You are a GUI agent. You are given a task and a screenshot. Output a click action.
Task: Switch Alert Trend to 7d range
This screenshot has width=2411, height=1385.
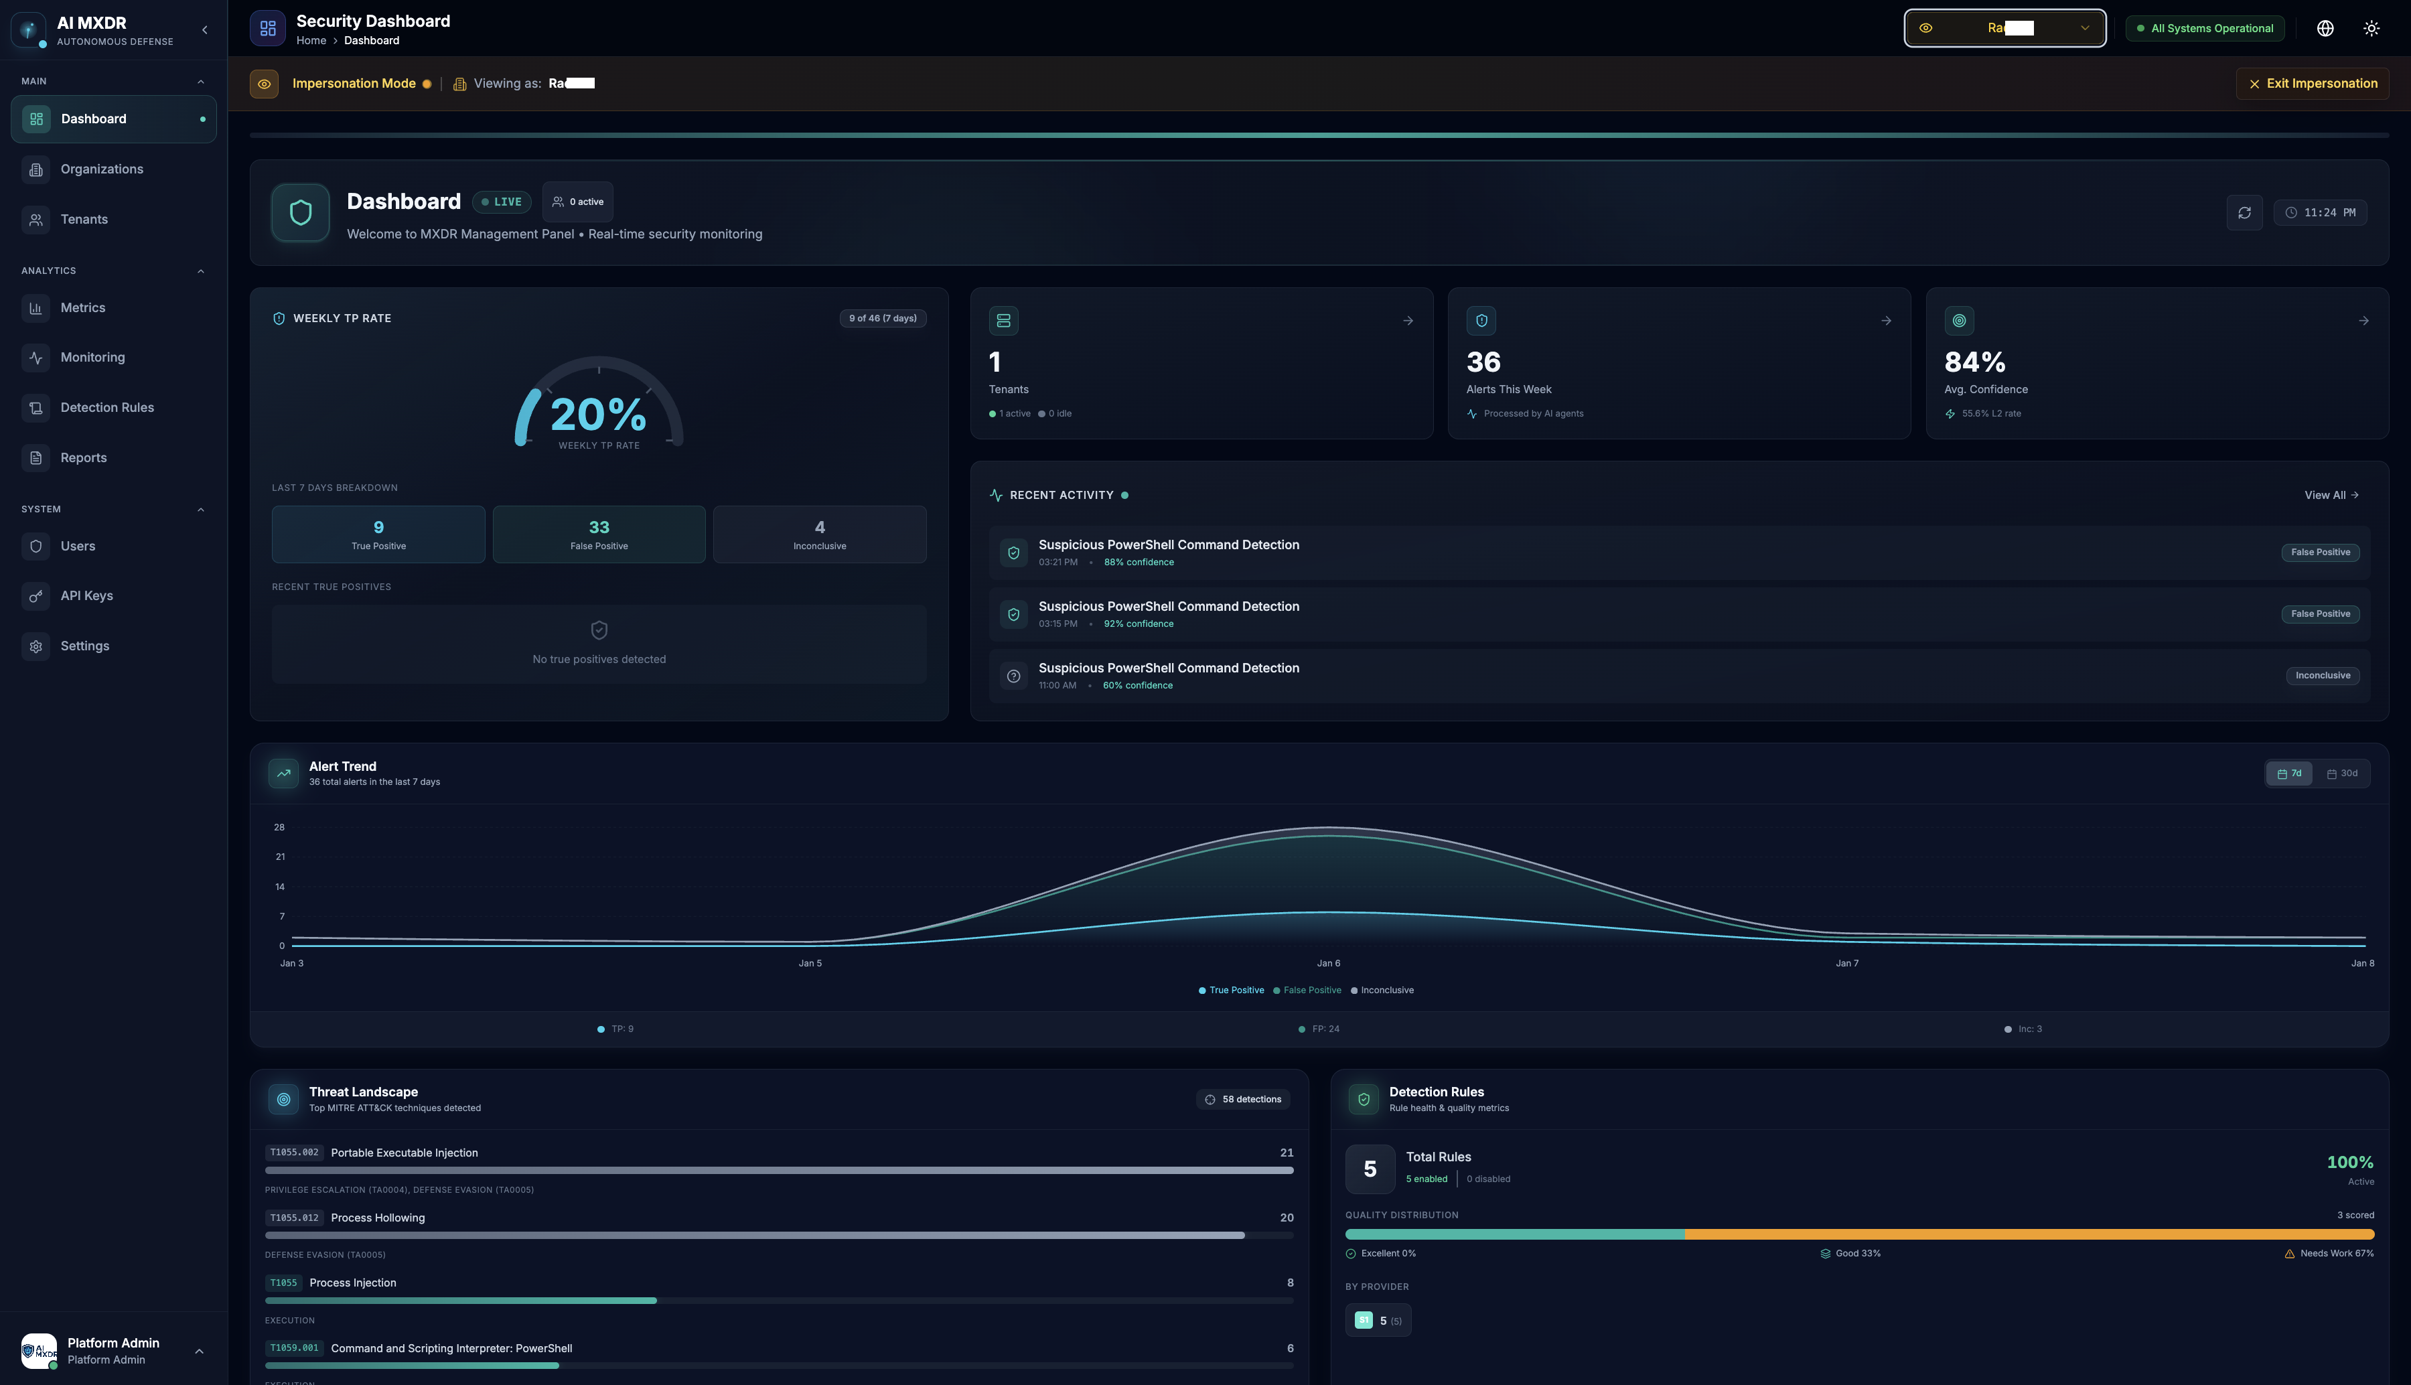pos(2288,774)
